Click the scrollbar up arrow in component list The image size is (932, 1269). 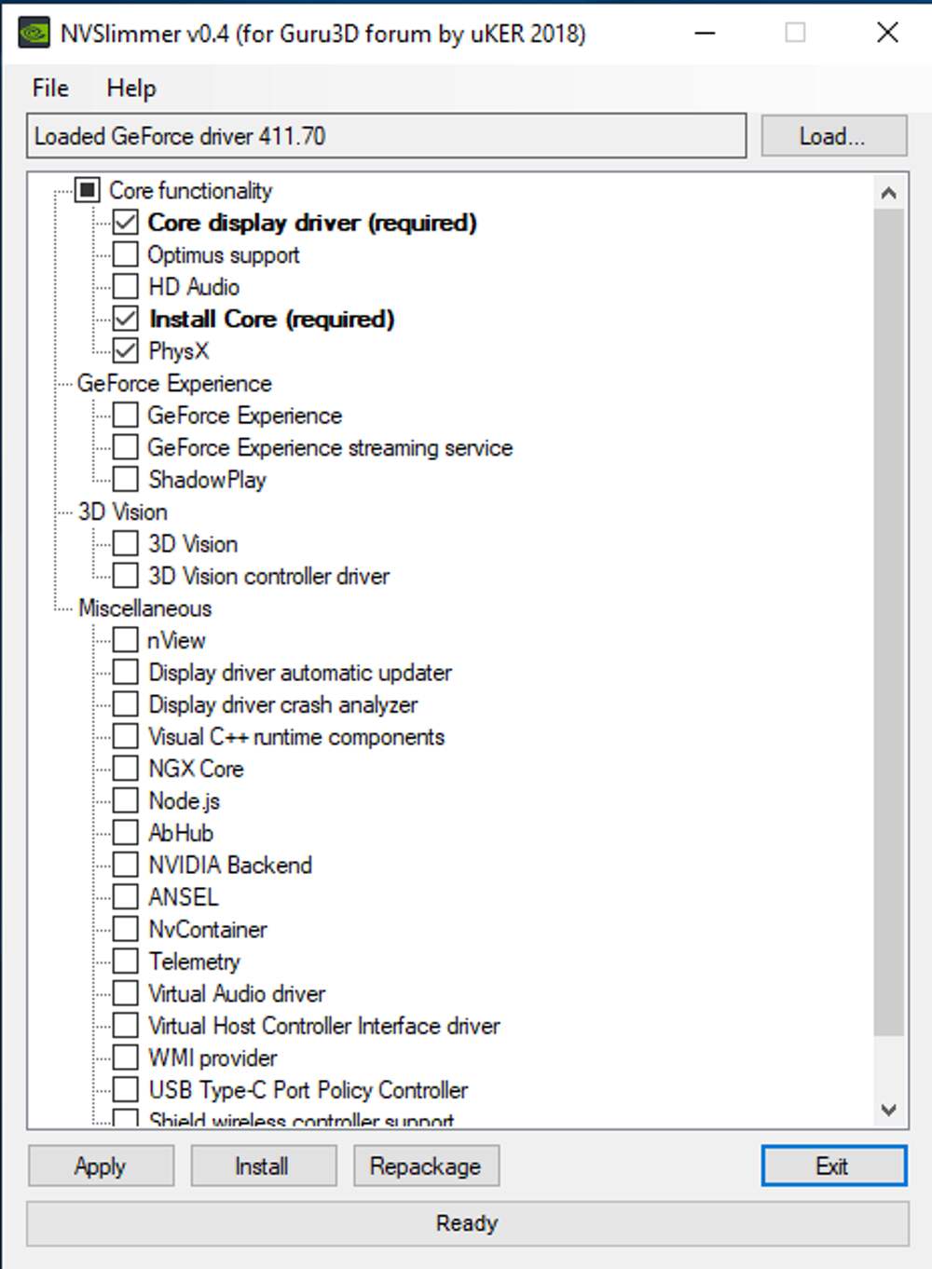tap(889, 193)
